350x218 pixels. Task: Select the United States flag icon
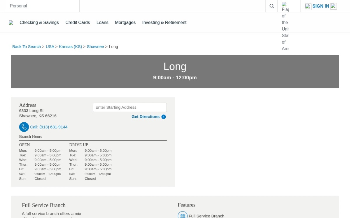tap(285, 26)
